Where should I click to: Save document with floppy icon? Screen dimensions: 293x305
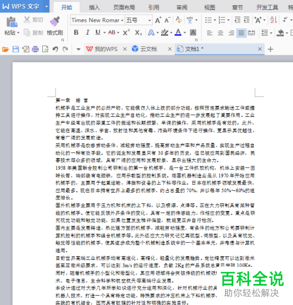(x=16, y=49)
